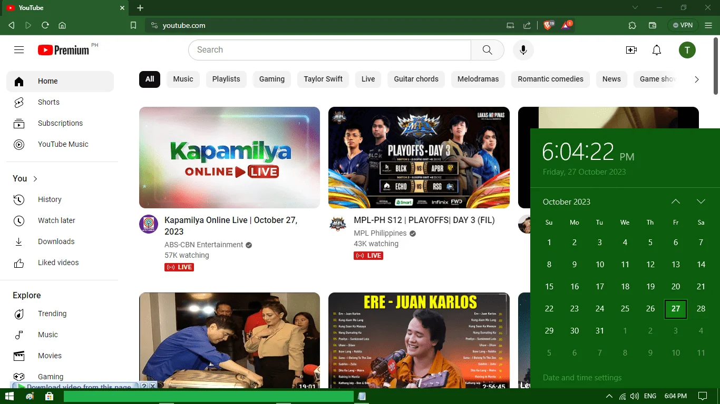Image resolution: width=720 pixels, height=404 pixels.
Task: Click the YouTube Premium logo
Action: [63, 50]
